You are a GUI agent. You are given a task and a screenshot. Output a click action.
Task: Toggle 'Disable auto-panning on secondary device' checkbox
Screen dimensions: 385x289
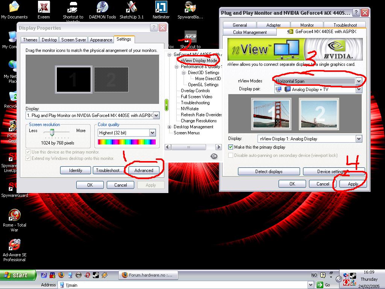(230, 155)
